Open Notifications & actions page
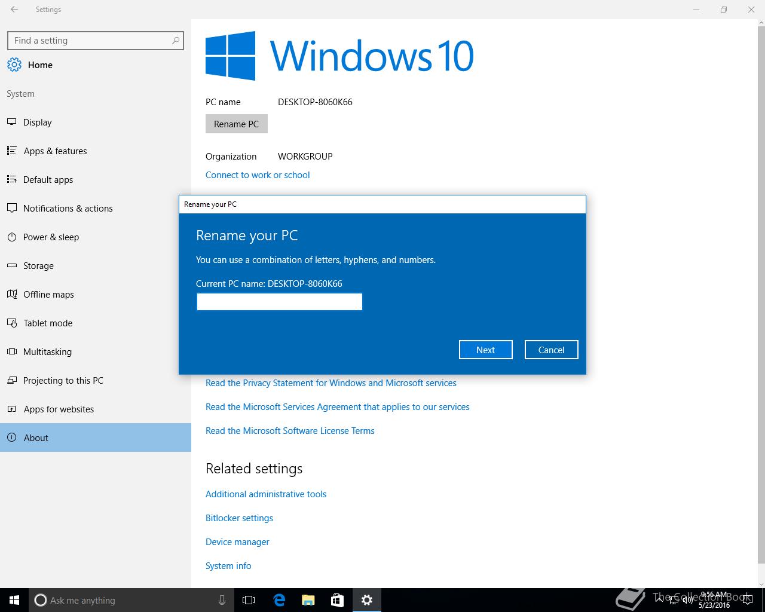 click(96, 208)
